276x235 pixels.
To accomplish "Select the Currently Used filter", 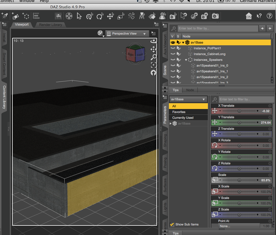I will [x=183, y=118].
